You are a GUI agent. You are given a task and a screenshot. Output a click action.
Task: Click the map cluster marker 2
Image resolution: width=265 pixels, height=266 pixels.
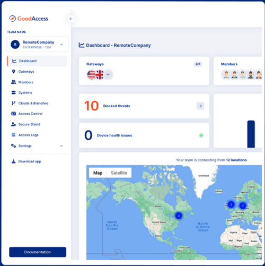coord(231,204)
